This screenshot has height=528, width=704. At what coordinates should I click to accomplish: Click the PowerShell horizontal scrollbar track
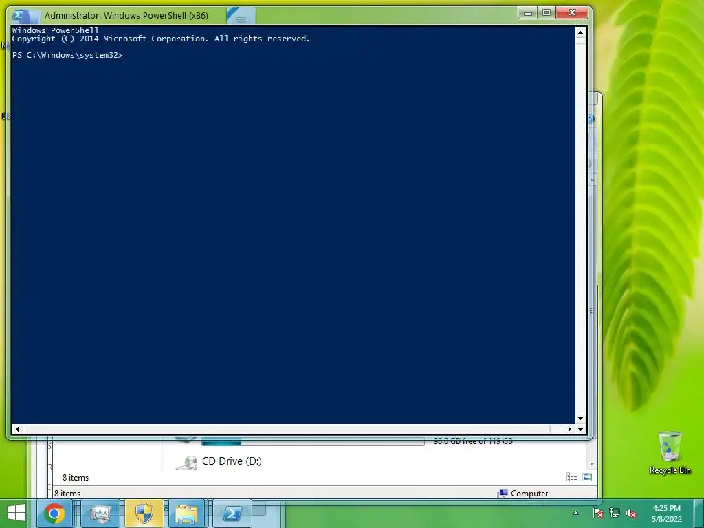coord(293,429)
